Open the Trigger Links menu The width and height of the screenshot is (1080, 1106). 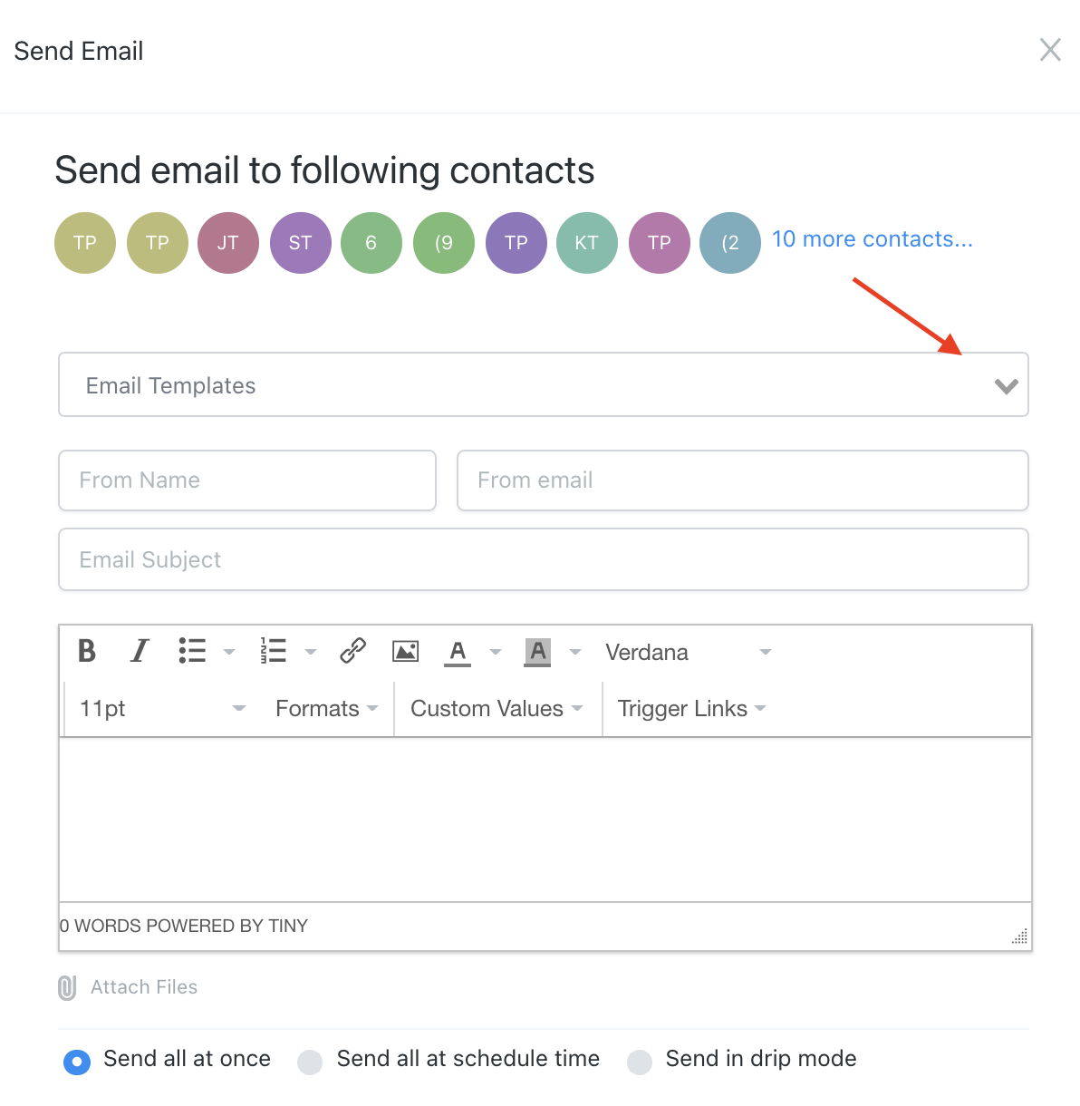coord(691,708)
